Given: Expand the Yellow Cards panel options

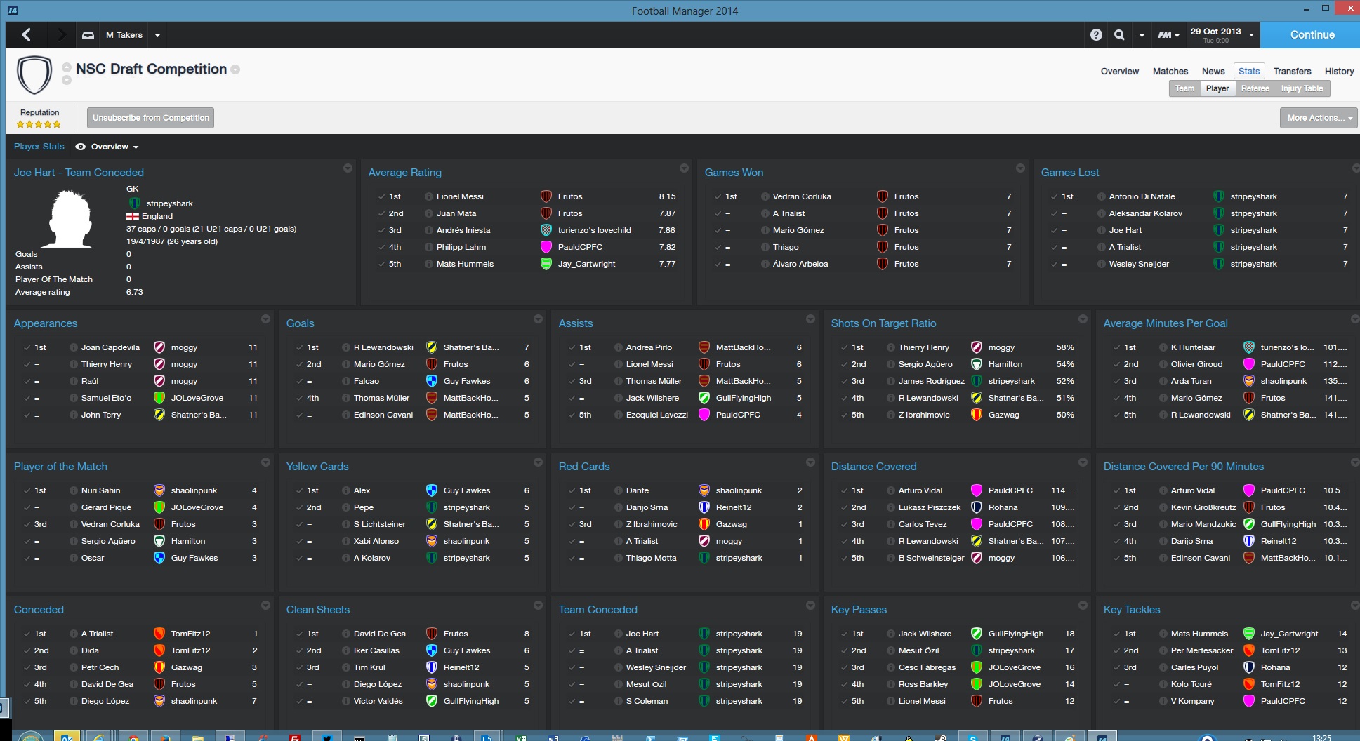Looking at the screenshot, I should pos(538,462).
